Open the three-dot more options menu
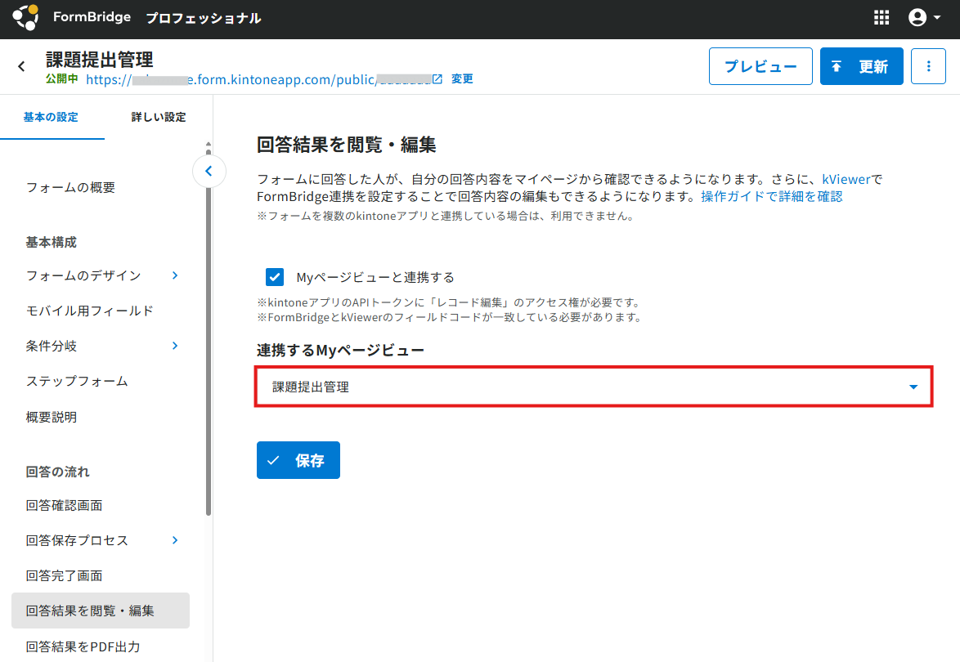The image size is (960, 662). click(x=928, y=66)
